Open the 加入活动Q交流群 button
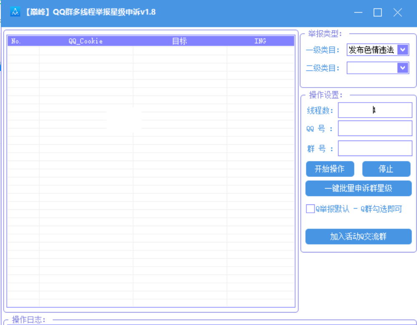Screen dimensions: 417x325 [x=358, y=237]
